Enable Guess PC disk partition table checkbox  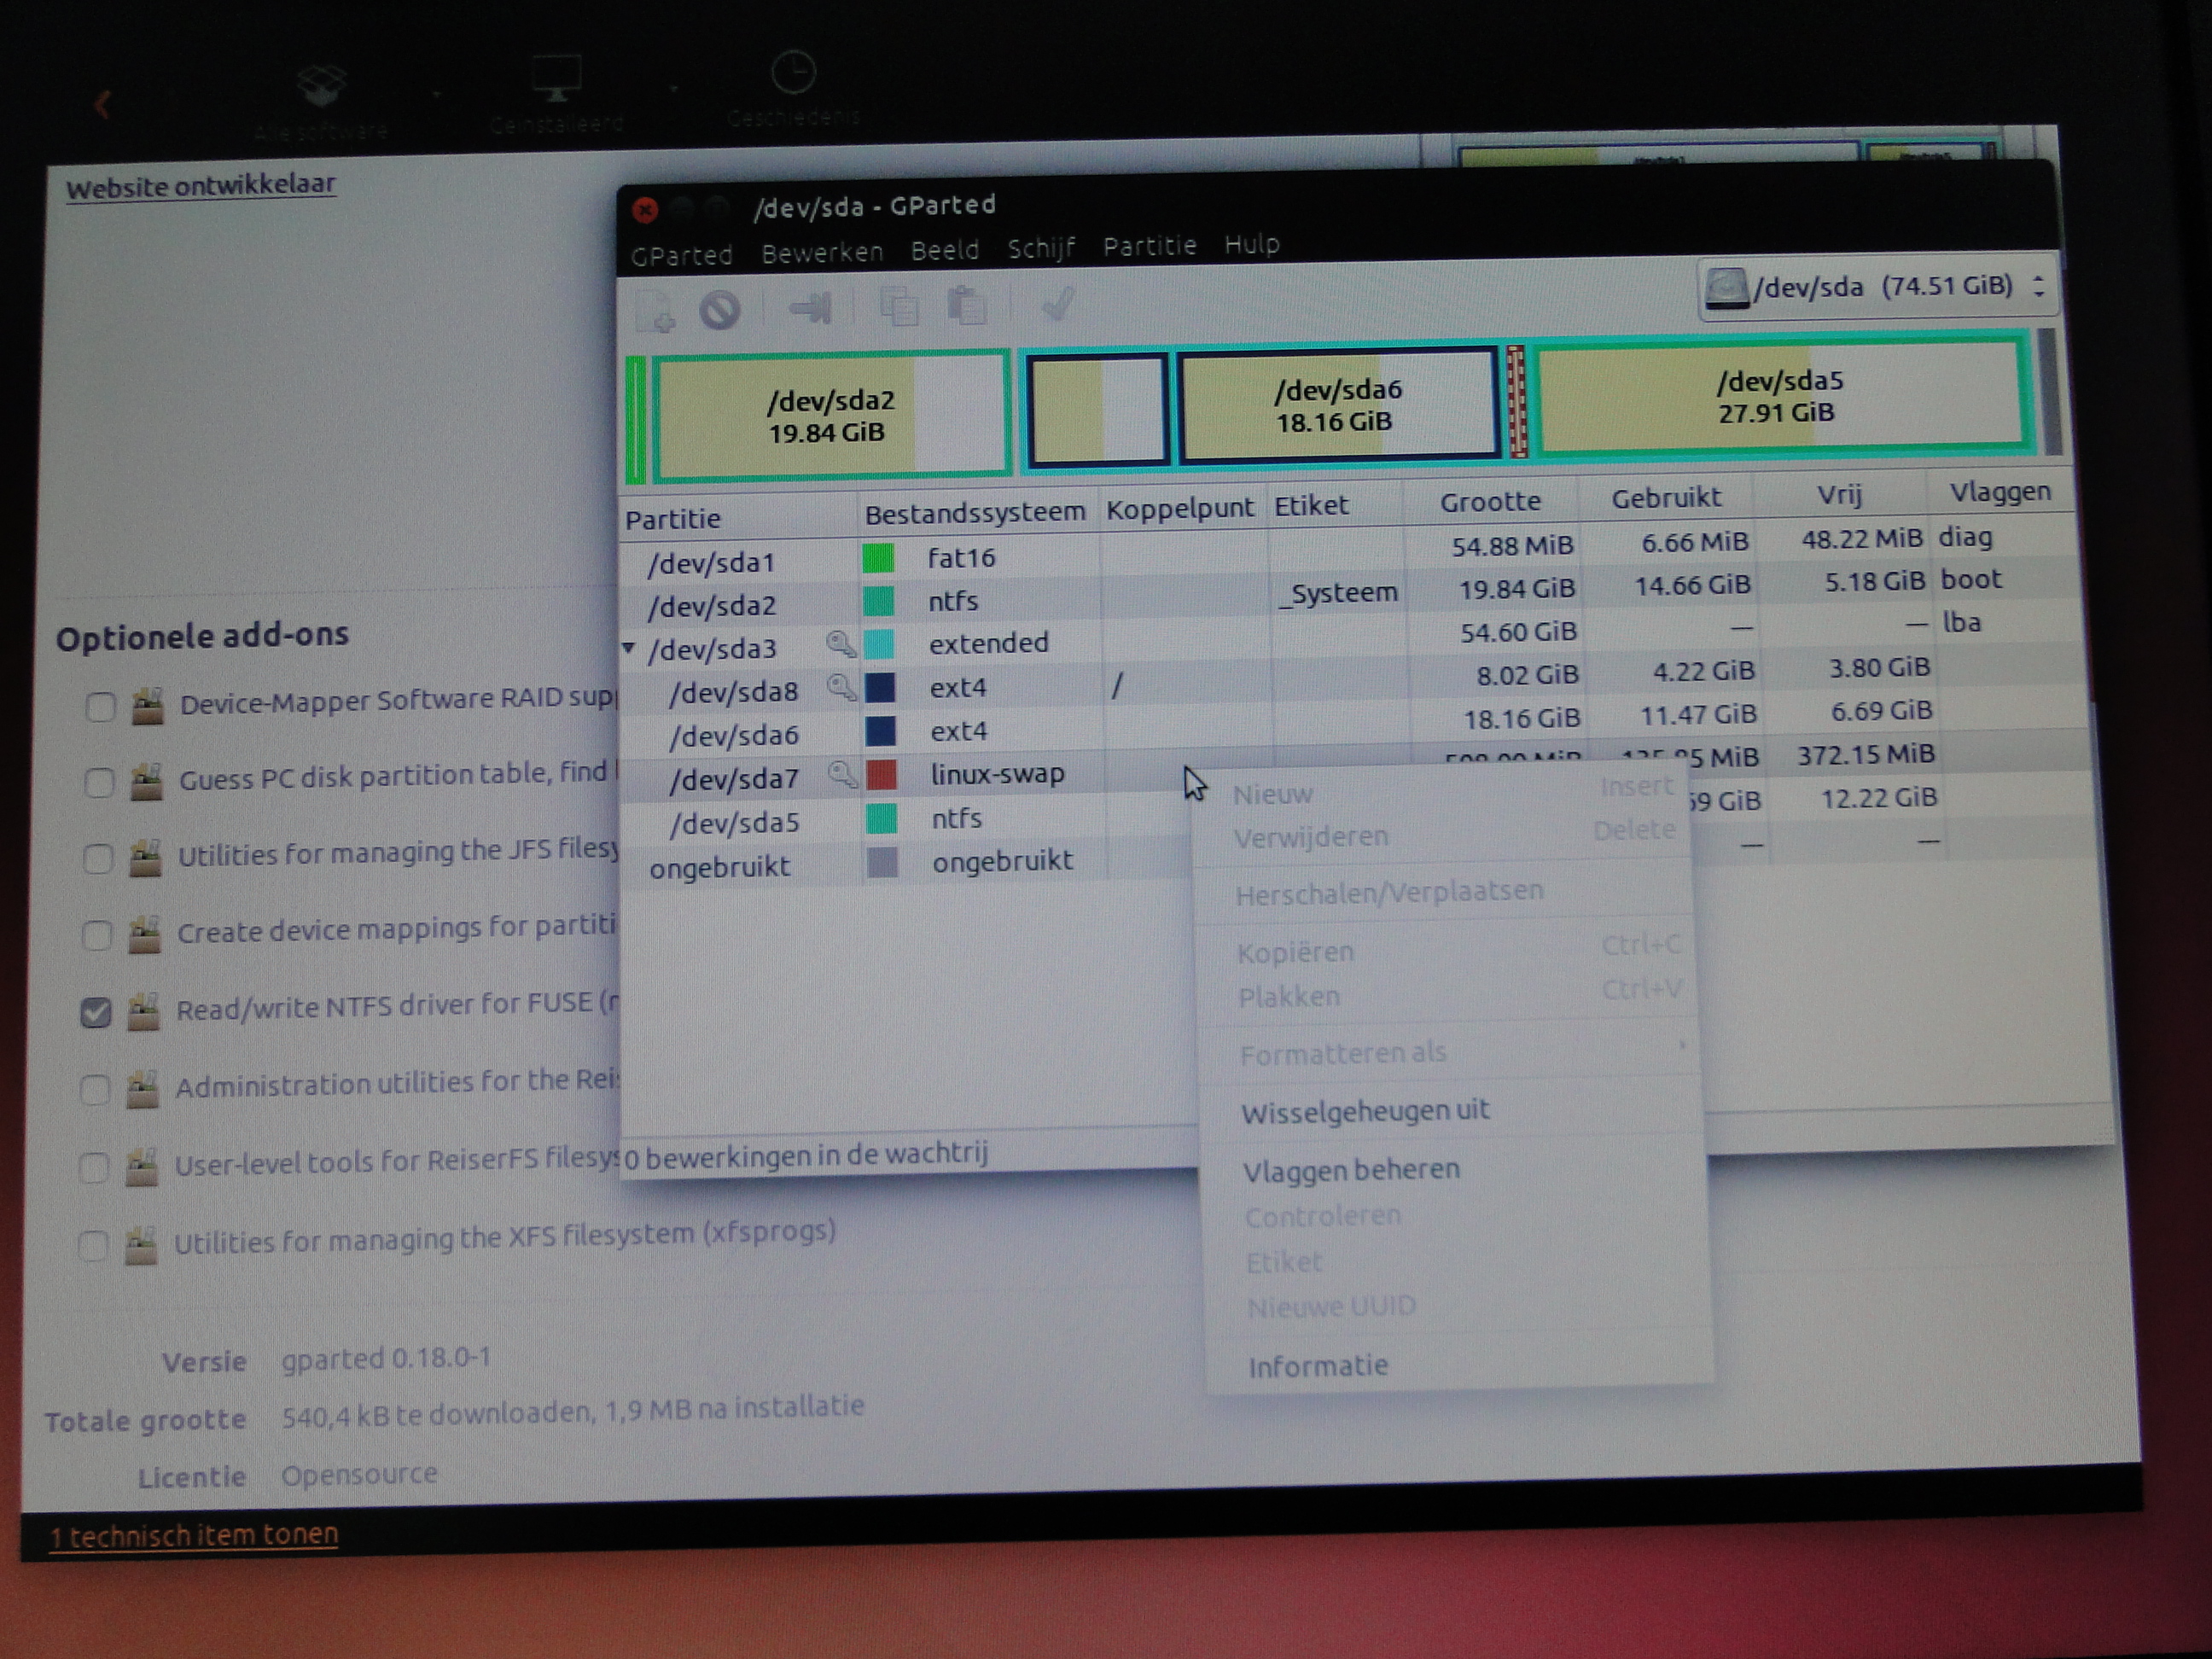click(x=99, y=783)
